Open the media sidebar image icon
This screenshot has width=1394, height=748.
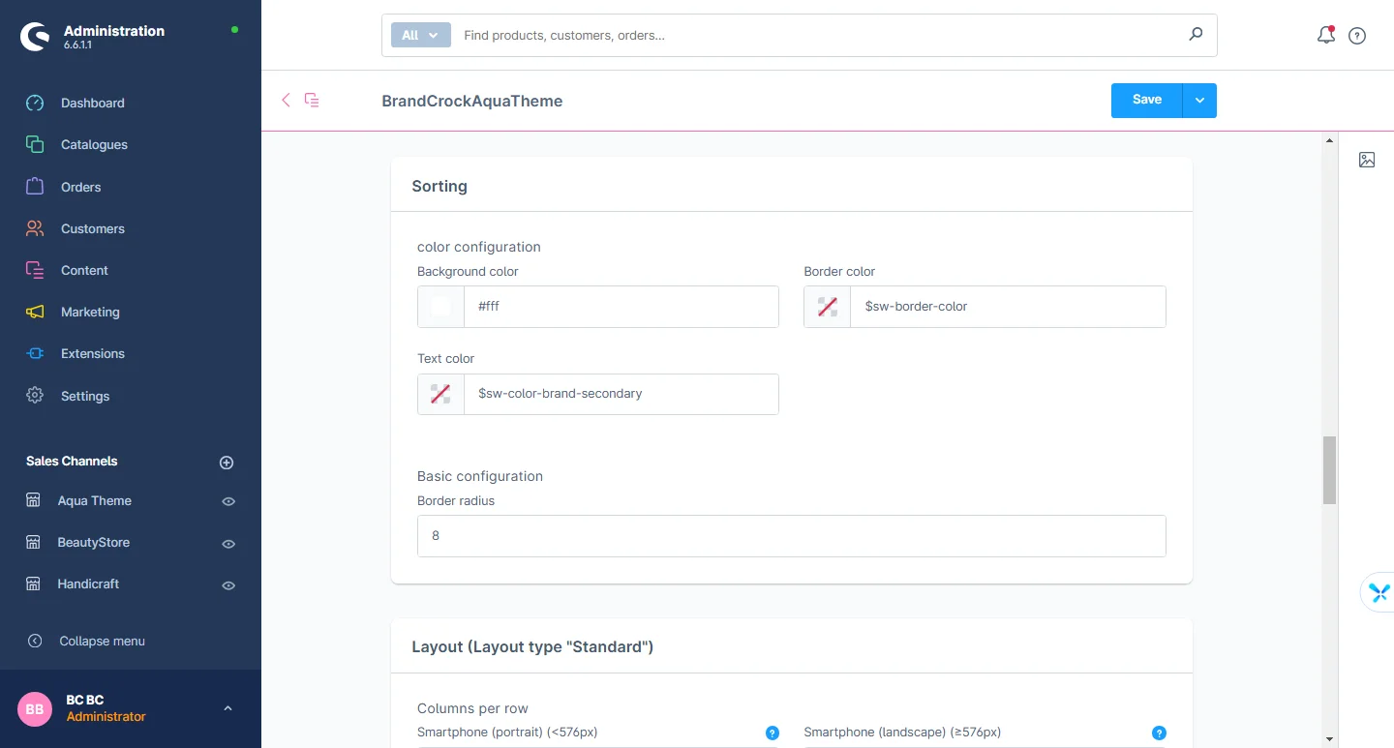(1367, 160)
